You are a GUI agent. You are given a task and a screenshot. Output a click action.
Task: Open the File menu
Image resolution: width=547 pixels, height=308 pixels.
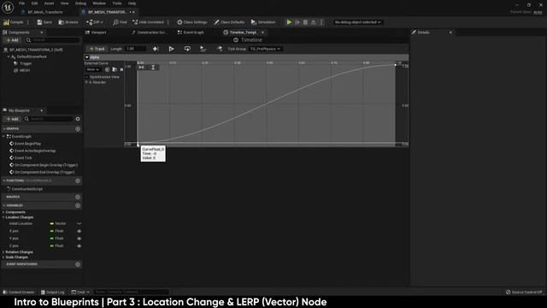[x=21, y=3]
